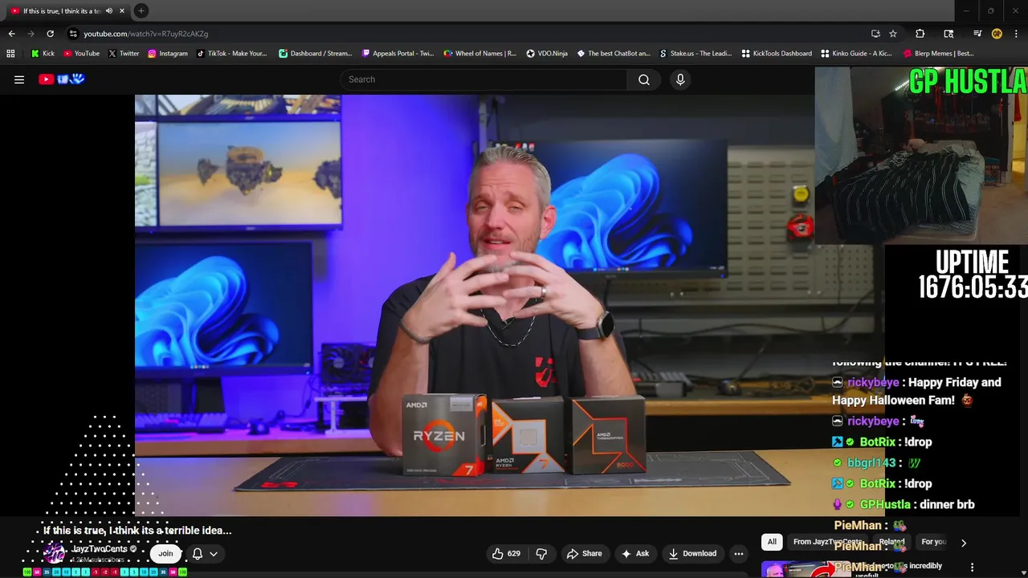Select the Related filter chip
The height and width of the screenshot is (578, 1028).
point(891,542)
